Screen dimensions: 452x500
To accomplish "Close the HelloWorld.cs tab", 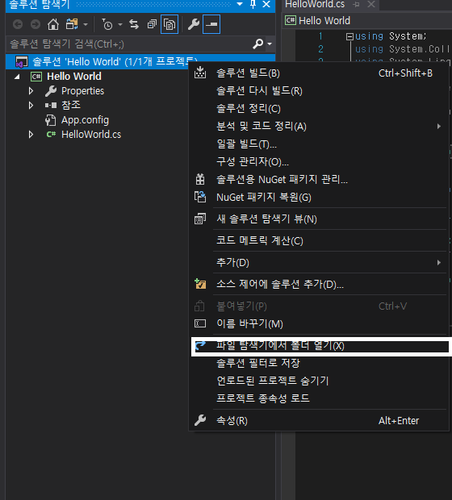I will (x=371, y=5).
